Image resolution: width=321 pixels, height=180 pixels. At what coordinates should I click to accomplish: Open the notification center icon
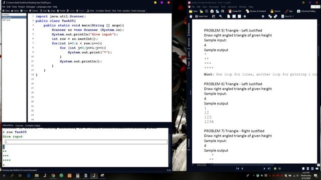pyautogui.click(x=316, y=175)
